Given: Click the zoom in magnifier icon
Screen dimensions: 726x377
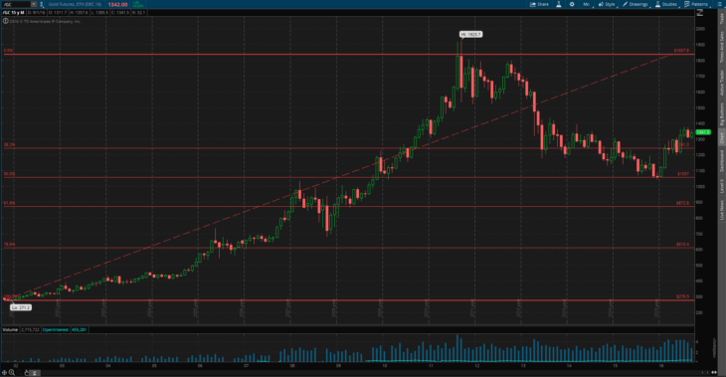Looking at the screenshot, I should point(12,373).
